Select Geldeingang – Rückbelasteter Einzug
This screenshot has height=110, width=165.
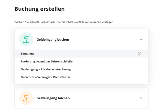tap(46, 69)
